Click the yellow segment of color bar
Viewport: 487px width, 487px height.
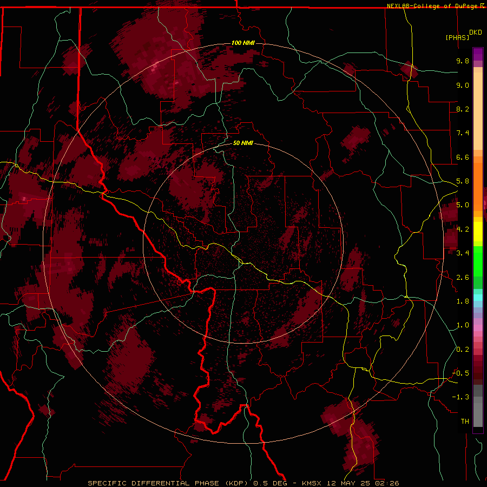[x=478, y=232]
